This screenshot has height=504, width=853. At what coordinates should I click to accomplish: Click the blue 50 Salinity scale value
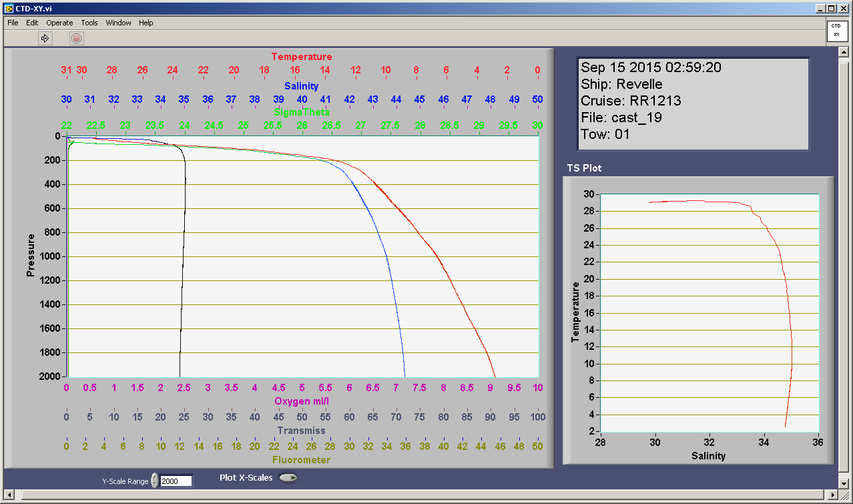[537, 99]
